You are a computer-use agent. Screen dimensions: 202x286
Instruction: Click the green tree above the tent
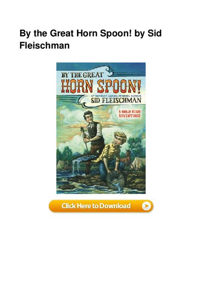pos(136,147)
